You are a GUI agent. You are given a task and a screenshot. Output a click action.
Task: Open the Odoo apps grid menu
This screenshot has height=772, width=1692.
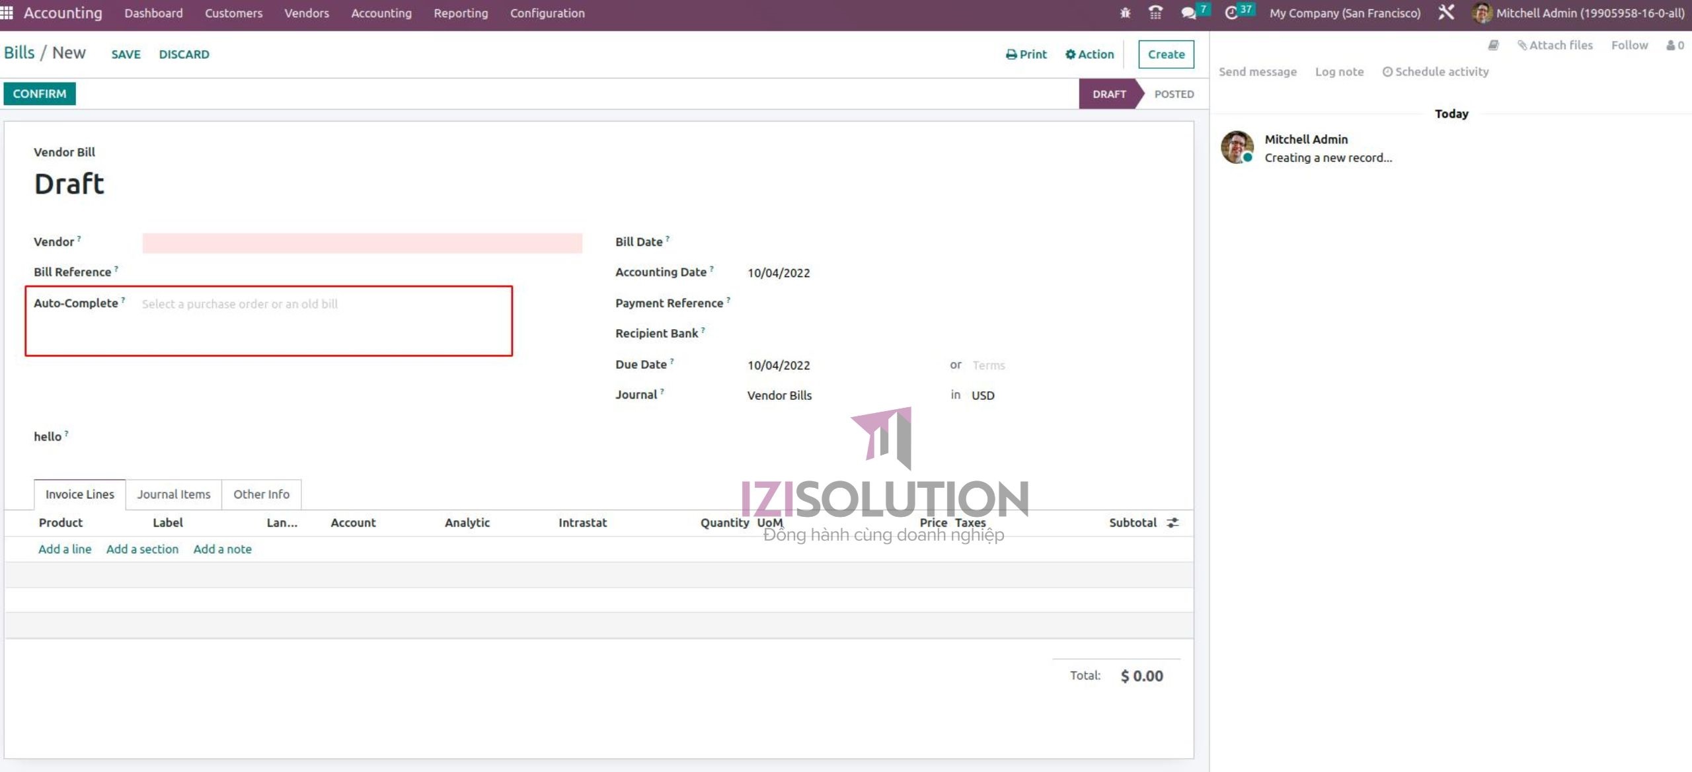coord(9,13)
